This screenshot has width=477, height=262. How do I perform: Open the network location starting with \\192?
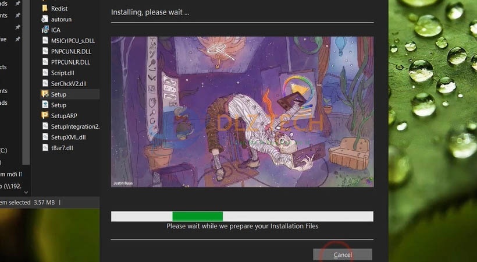click(11, 185)
